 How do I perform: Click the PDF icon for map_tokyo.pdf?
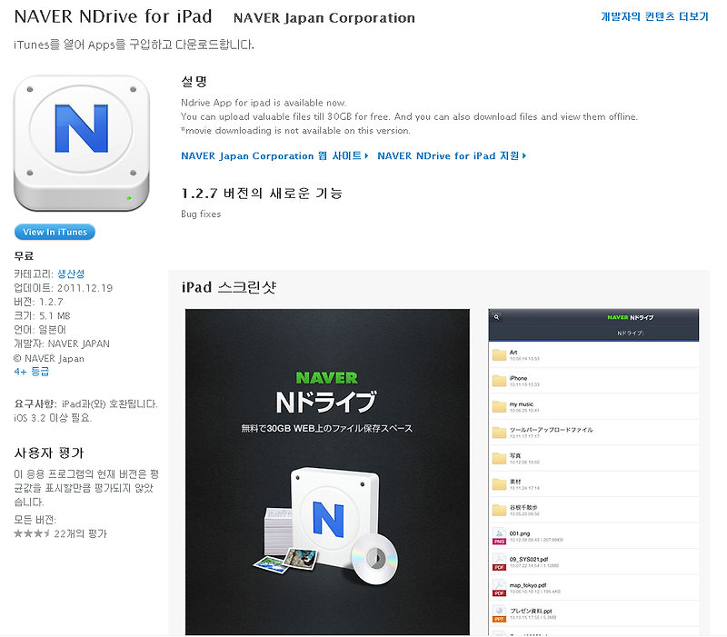click(x=499, y=586)
